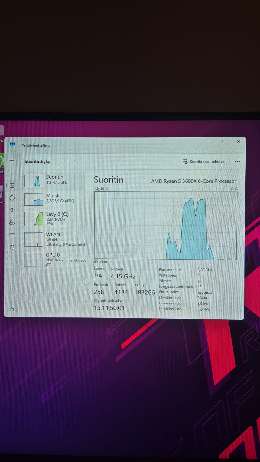Select the Performance page icon
The width and height of the screenshot is (260, 462).
pyautogui.click(x=12, y=185)
